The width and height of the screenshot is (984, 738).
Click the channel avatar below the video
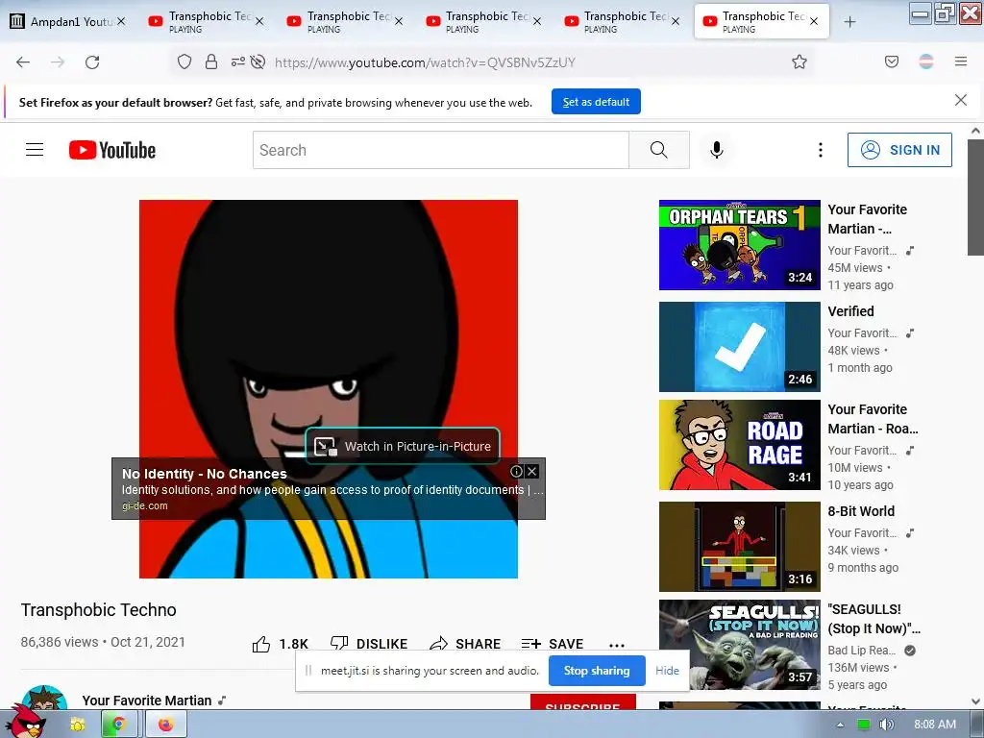(44, 698)
